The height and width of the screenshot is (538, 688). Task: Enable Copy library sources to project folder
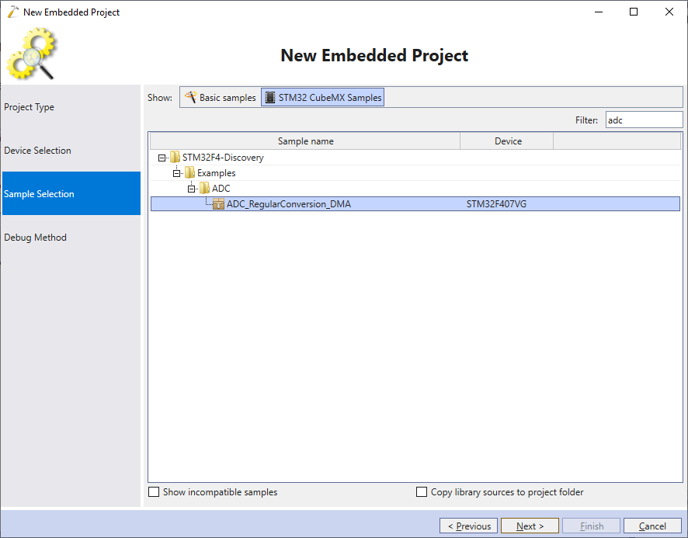click(x=421, y=492)
